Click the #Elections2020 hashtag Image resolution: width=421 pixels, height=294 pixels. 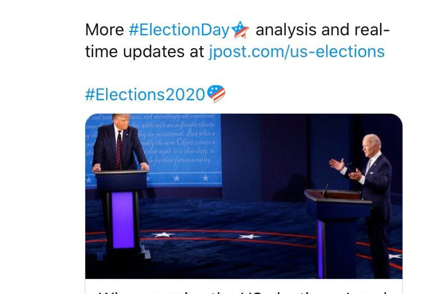[x=145, y=95]
